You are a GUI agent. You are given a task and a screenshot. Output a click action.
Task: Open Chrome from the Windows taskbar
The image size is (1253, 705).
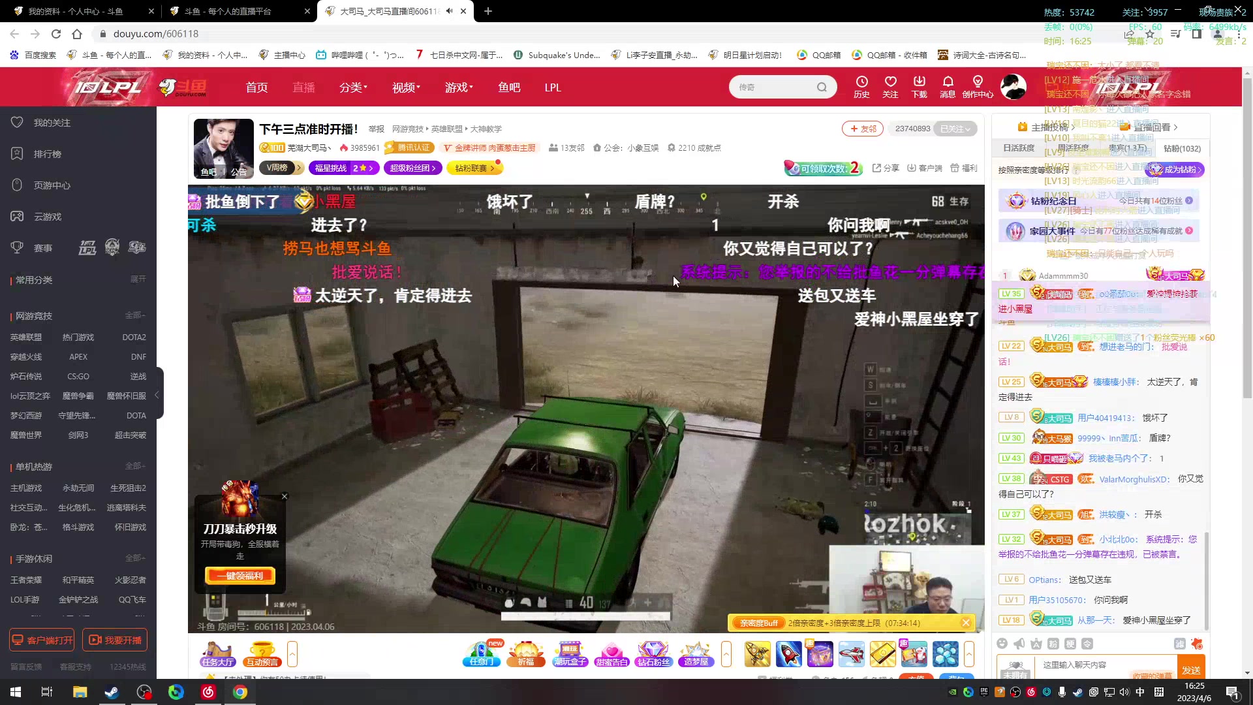click(240, 692)
